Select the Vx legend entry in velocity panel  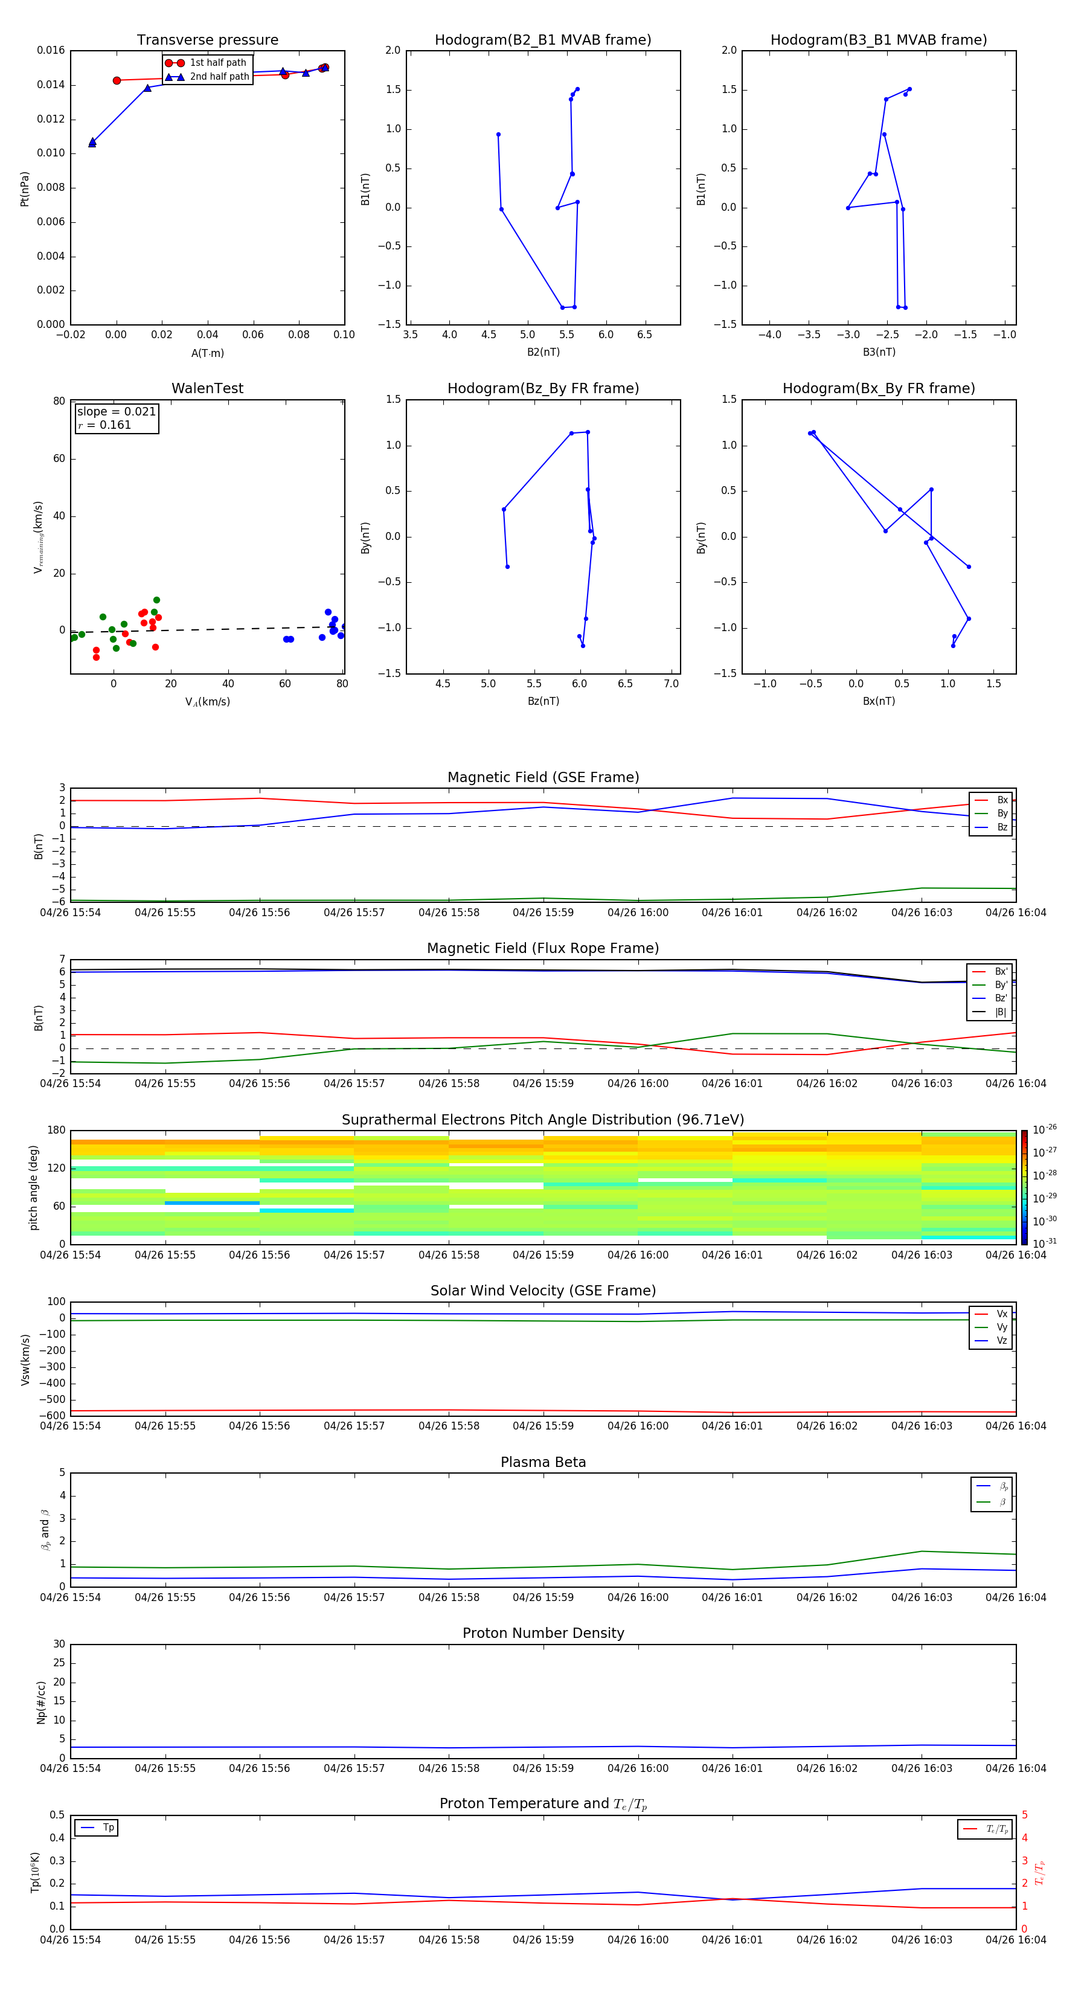click(991, 1314)
